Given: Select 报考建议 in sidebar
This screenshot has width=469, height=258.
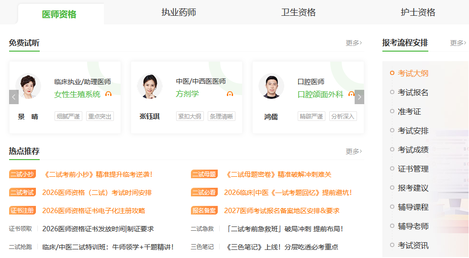Looking at the screenshot, I should tap(413, 188).
